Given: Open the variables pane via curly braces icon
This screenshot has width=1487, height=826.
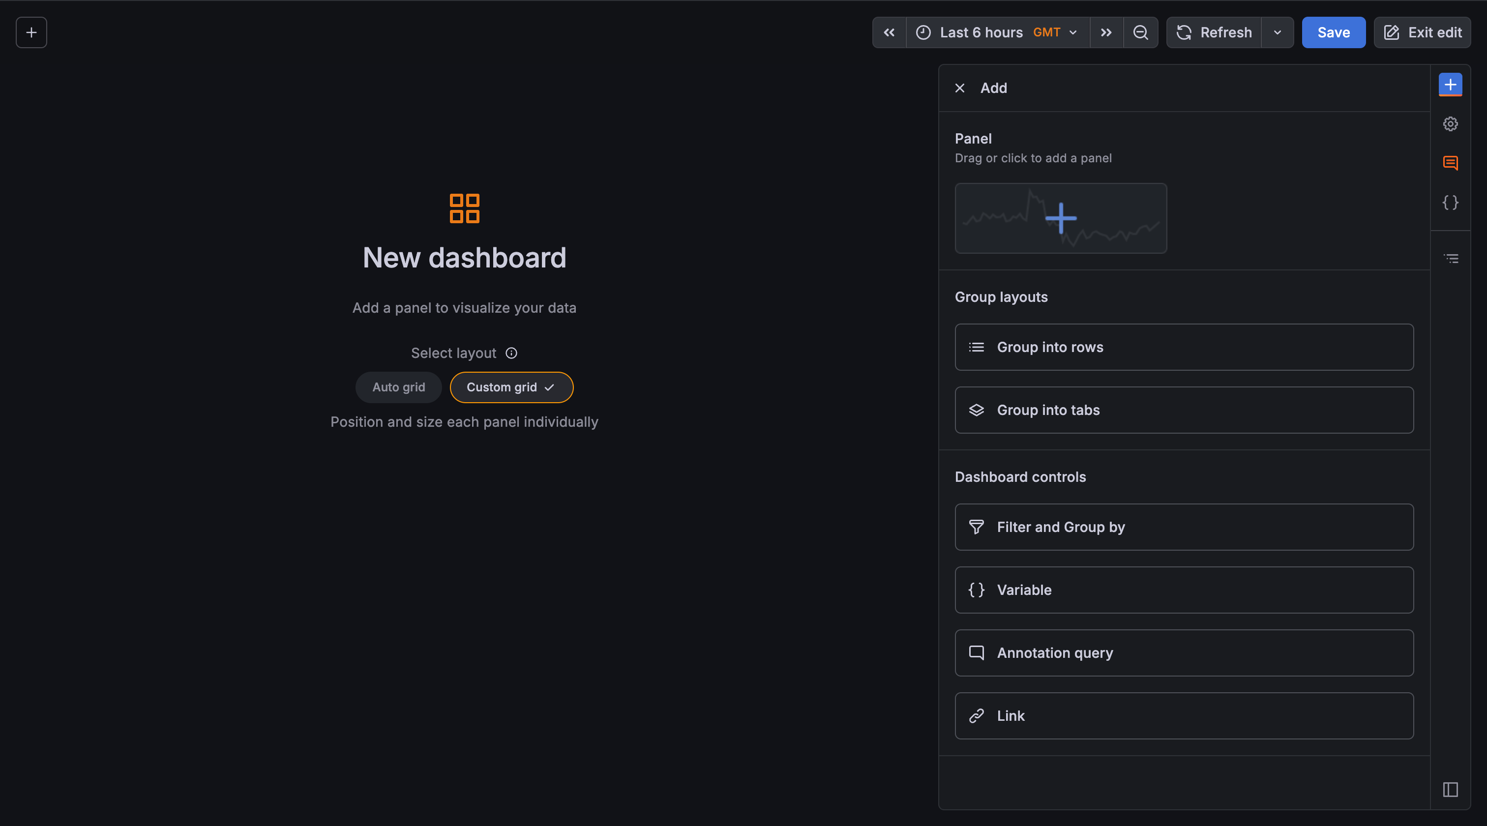Looking at the screenshot, I should pyautogui.click(x=1451, y=202).
